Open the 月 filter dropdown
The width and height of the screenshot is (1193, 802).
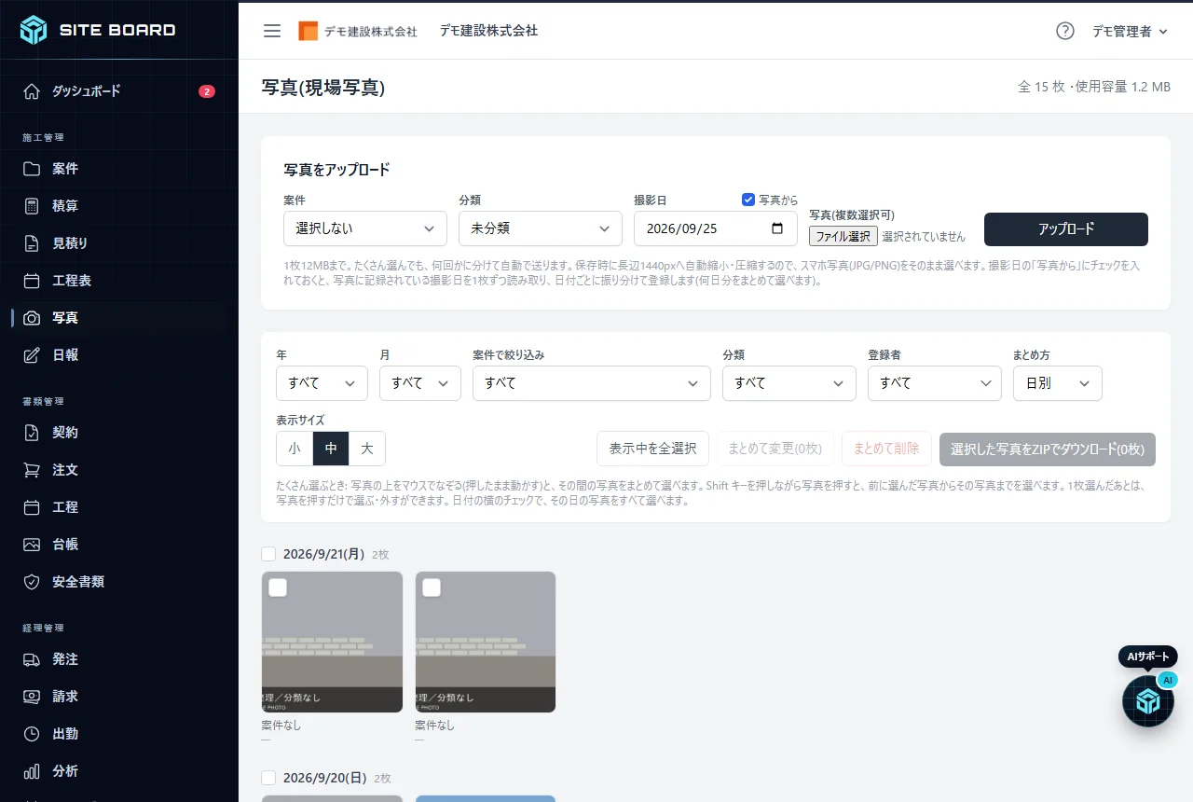(x=420, y=383)
